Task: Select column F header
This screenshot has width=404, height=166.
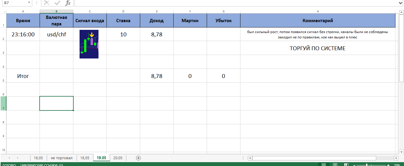Action: click(190, 11)
